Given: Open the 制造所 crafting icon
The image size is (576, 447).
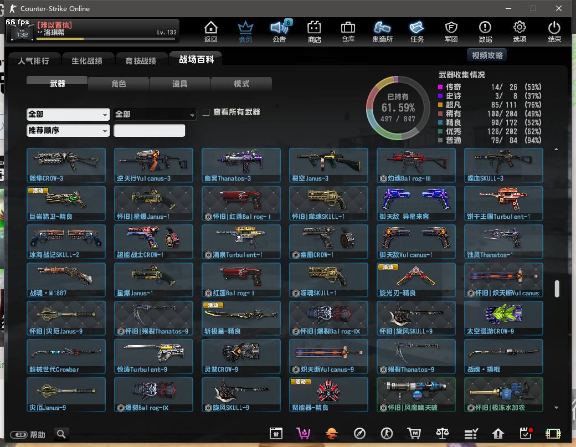Looking at the screenshot, I should click(382, 31).
